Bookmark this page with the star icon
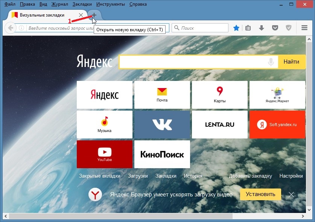This screenshot has height=222, width=315. 236,28
